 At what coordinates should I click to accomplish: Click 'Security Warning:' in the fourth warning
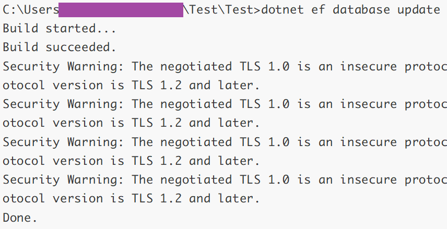tap(63, 179)
